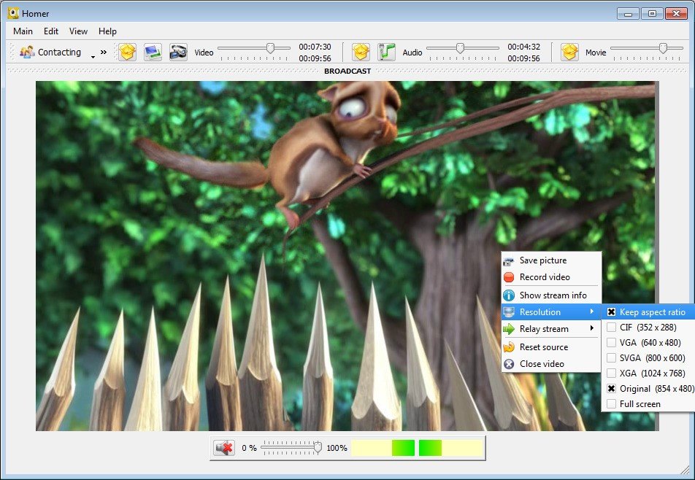This screenshot has height=480, width=695.
Task: Toggle the Original (854 x 480) checkbox
Action: (x=611, y=389)
